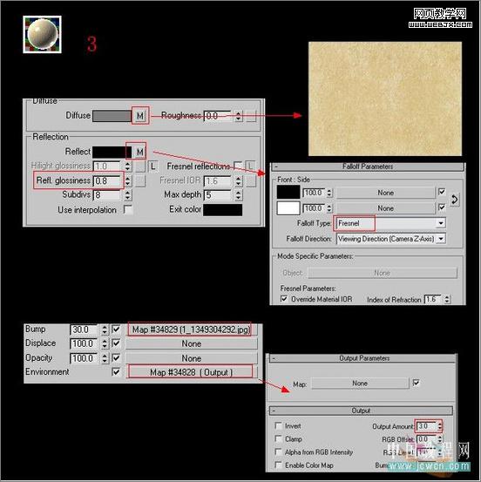Click the swap colors/maps arrow icon
Screen dimensions: 481x482
[455, 200]
